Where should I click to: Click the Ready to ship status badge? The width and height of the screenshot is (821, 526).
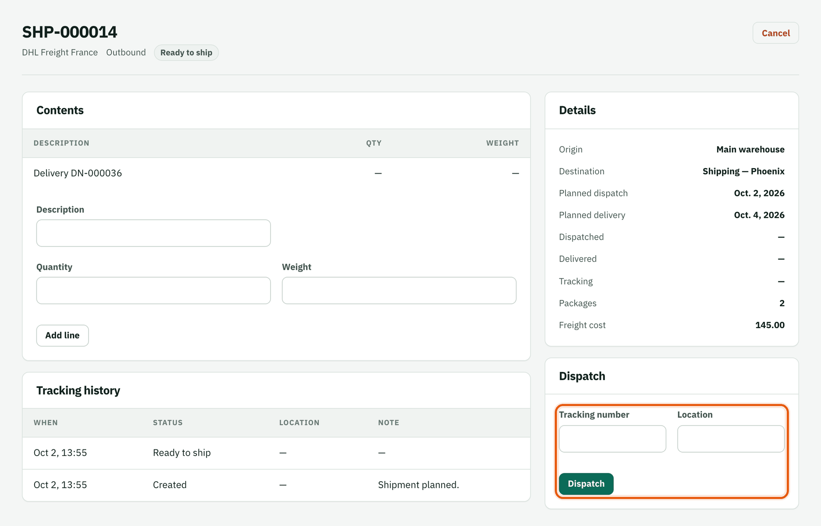[x=186, y=52]
